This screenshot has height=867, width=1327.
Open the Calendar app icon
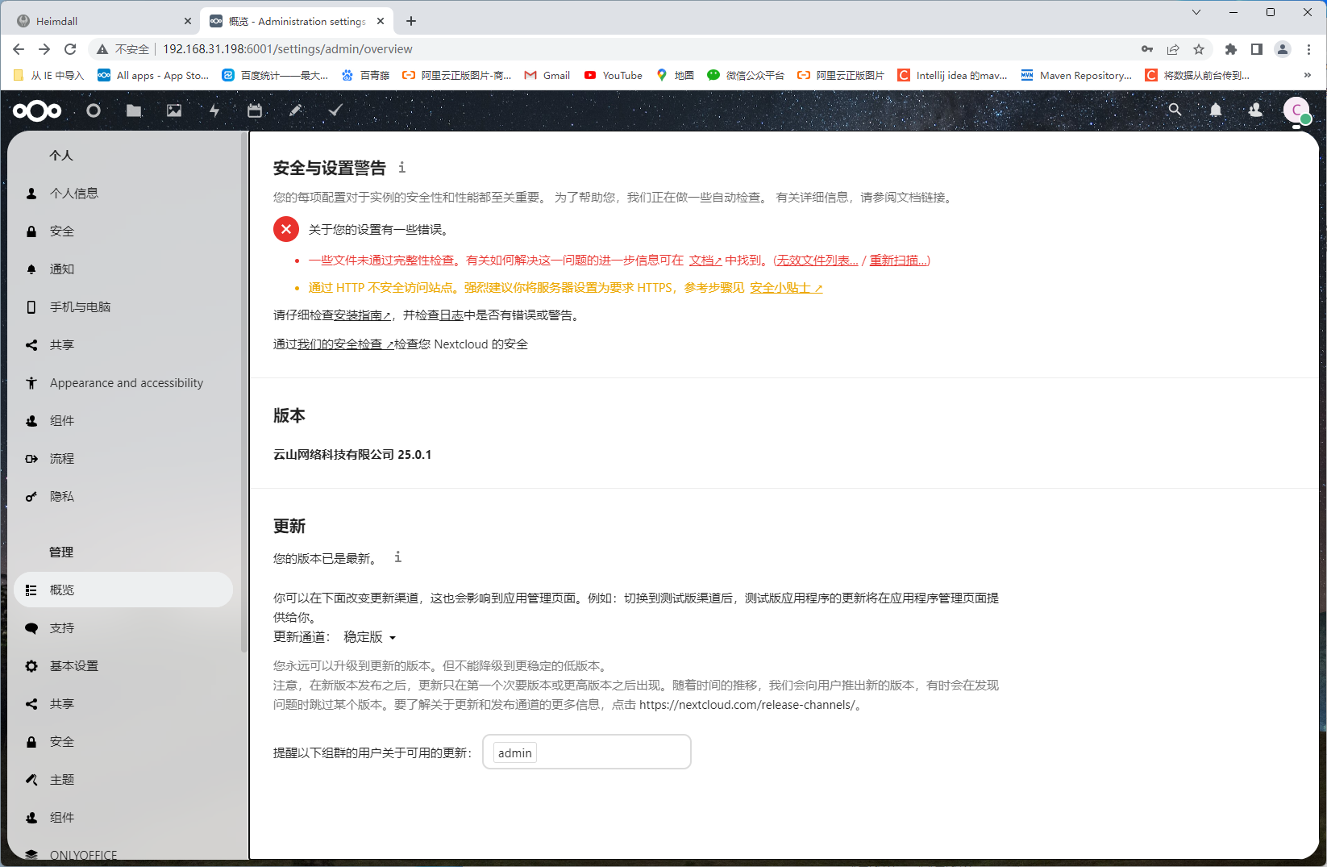pos(255,110)
